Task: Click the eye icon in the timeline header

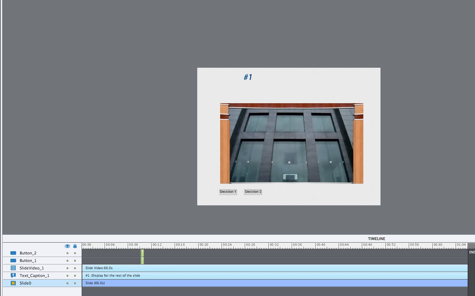Action: (67, 246)
